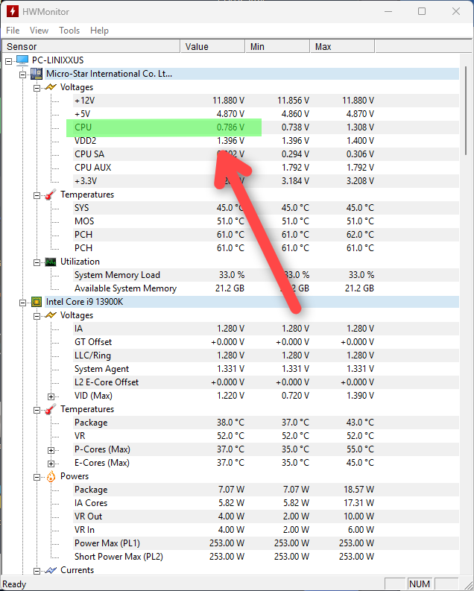The image size is (474, 591).
Task: Select the +3.3V row
Action: 266,181
